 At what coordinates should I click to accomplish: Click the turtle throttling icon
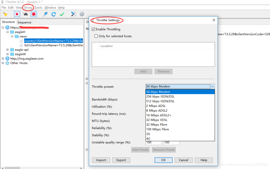(x=25, y=14)
